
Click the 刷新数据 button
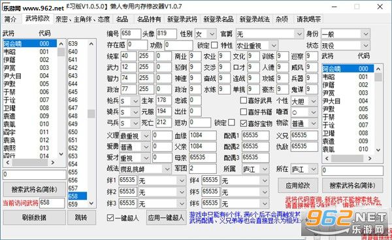[34, 218]
